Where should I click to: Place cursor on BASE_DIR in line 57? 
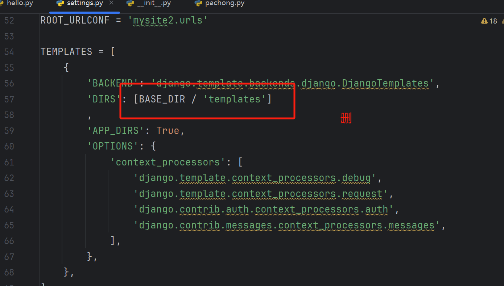point(162,99)
